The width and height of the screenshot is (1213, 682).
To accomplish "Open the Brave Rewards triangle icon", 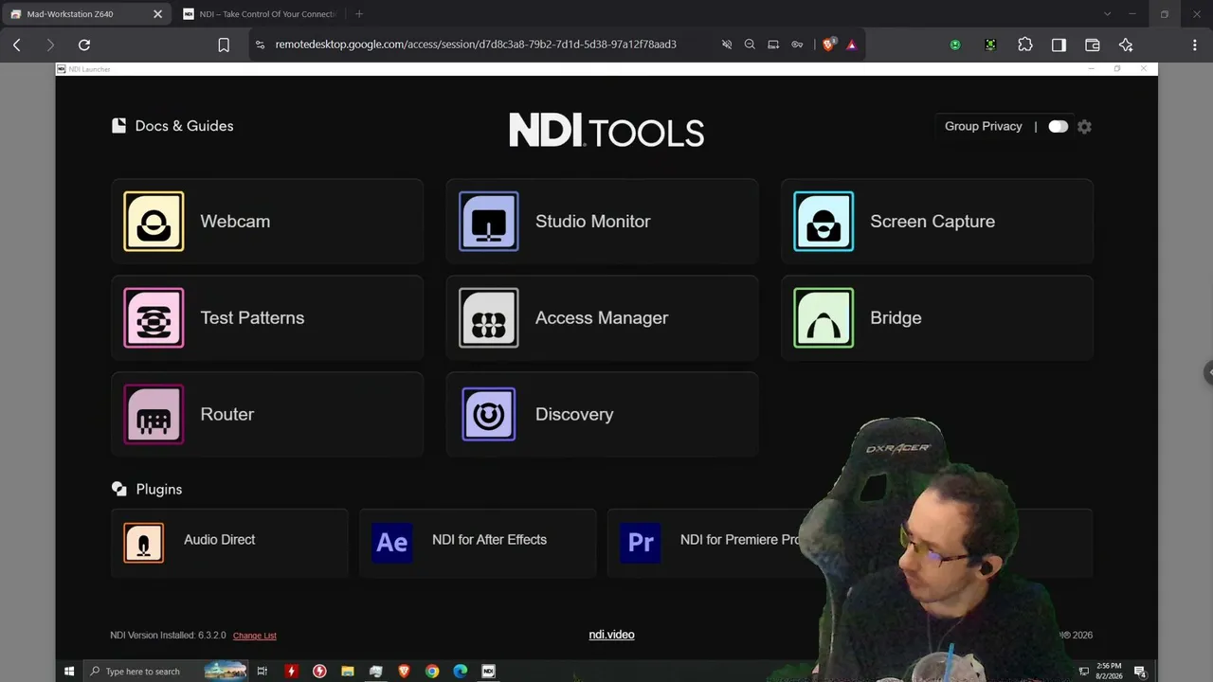I will click(852, 45).
